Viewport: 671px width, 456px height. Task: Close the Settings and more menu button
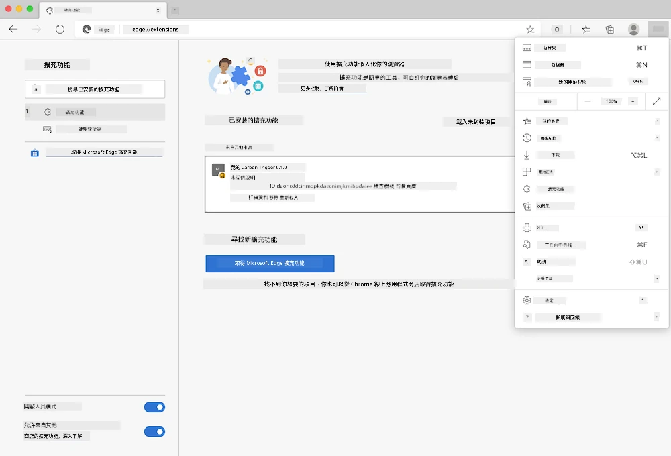click(658, 29)
